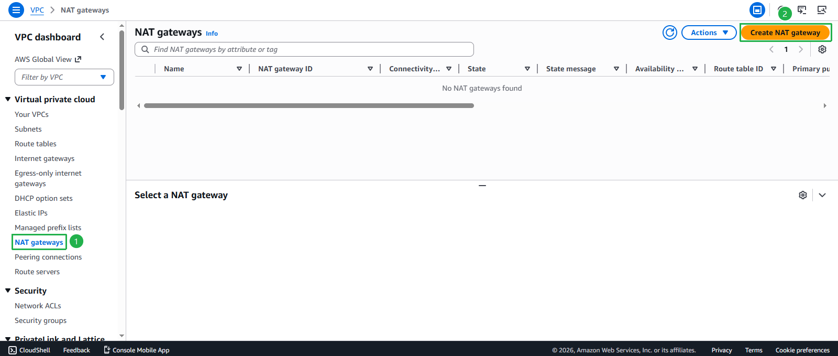
Task: Open the Filter by VPC dropdown
Action: pos(64,77)
